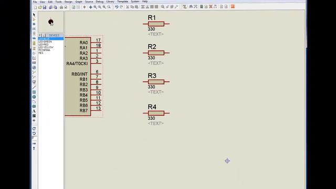Select the Junction Dot mode tool
This screenshot has height=189, width=336.
pos(34,24)
